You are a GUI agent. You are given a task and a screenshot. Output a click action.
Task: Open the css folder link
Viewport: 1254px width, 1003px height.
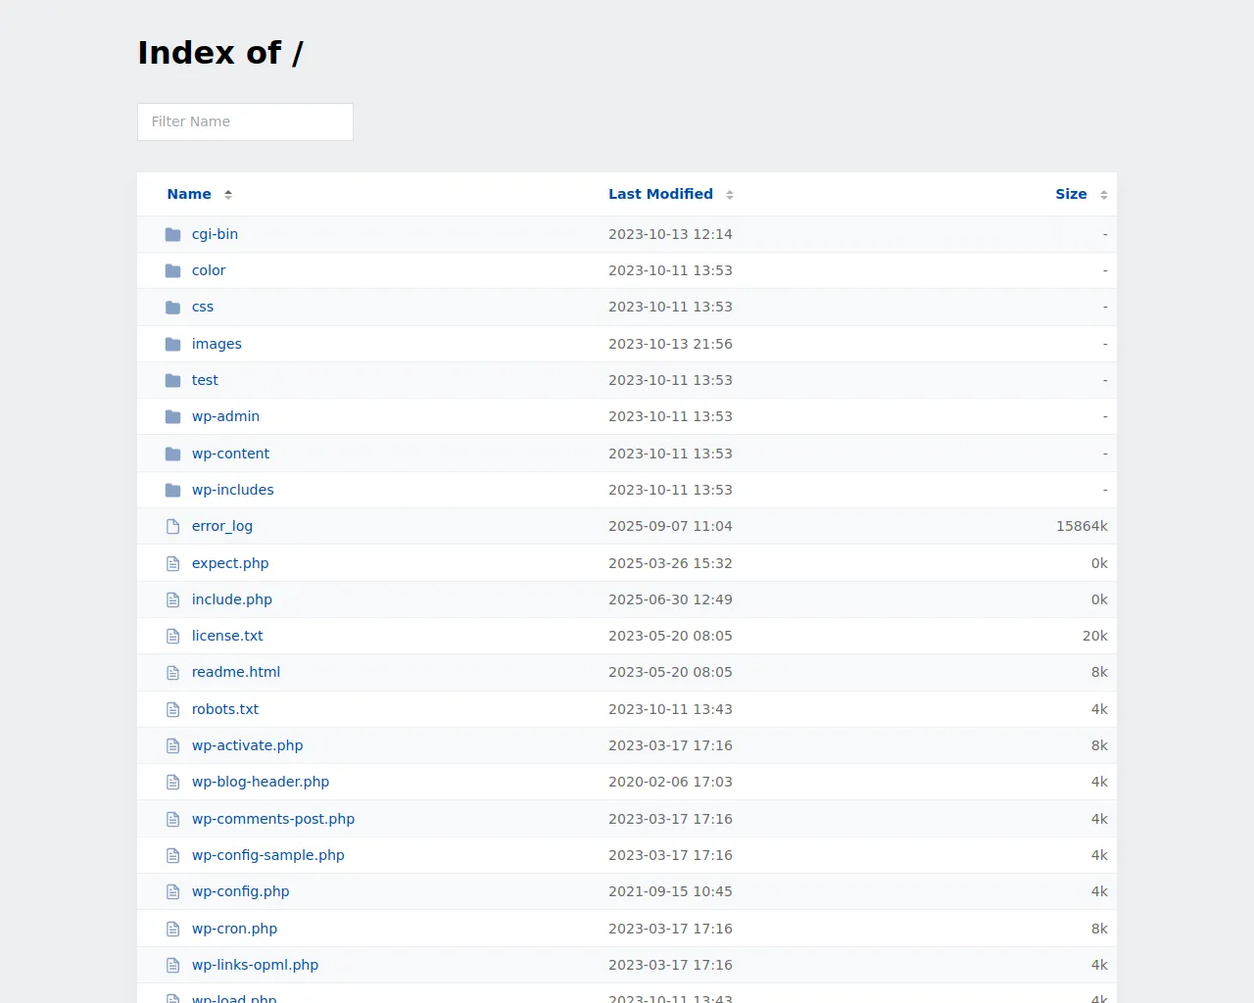[x=203, y=307]
